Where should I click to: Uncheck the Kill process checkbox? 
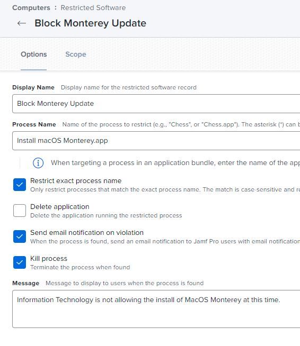point(20,262)
